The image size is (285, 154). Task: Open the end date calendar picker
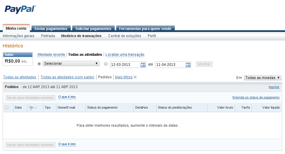188,65
